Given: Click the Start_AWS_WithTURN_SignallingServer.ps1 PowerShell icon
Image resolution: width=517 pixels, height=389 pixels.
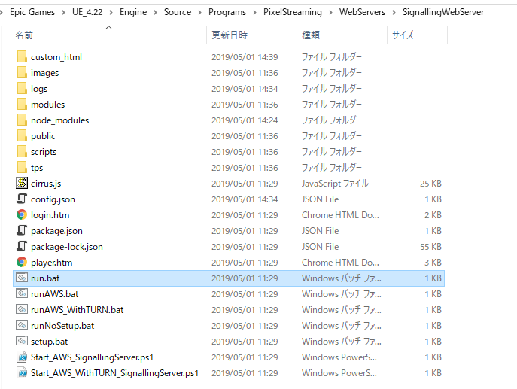Looking at the screenshot, I should (22, 373).
